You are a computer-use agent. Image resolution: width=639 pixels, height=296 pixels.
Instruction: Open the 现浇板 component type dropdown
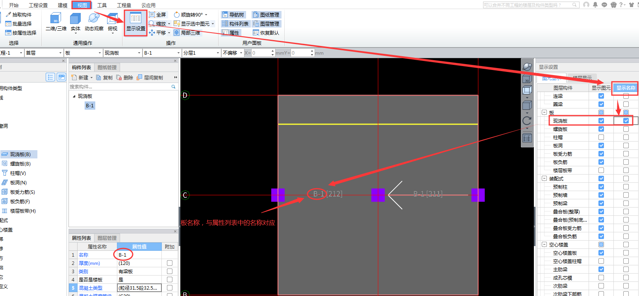[122, 53]
